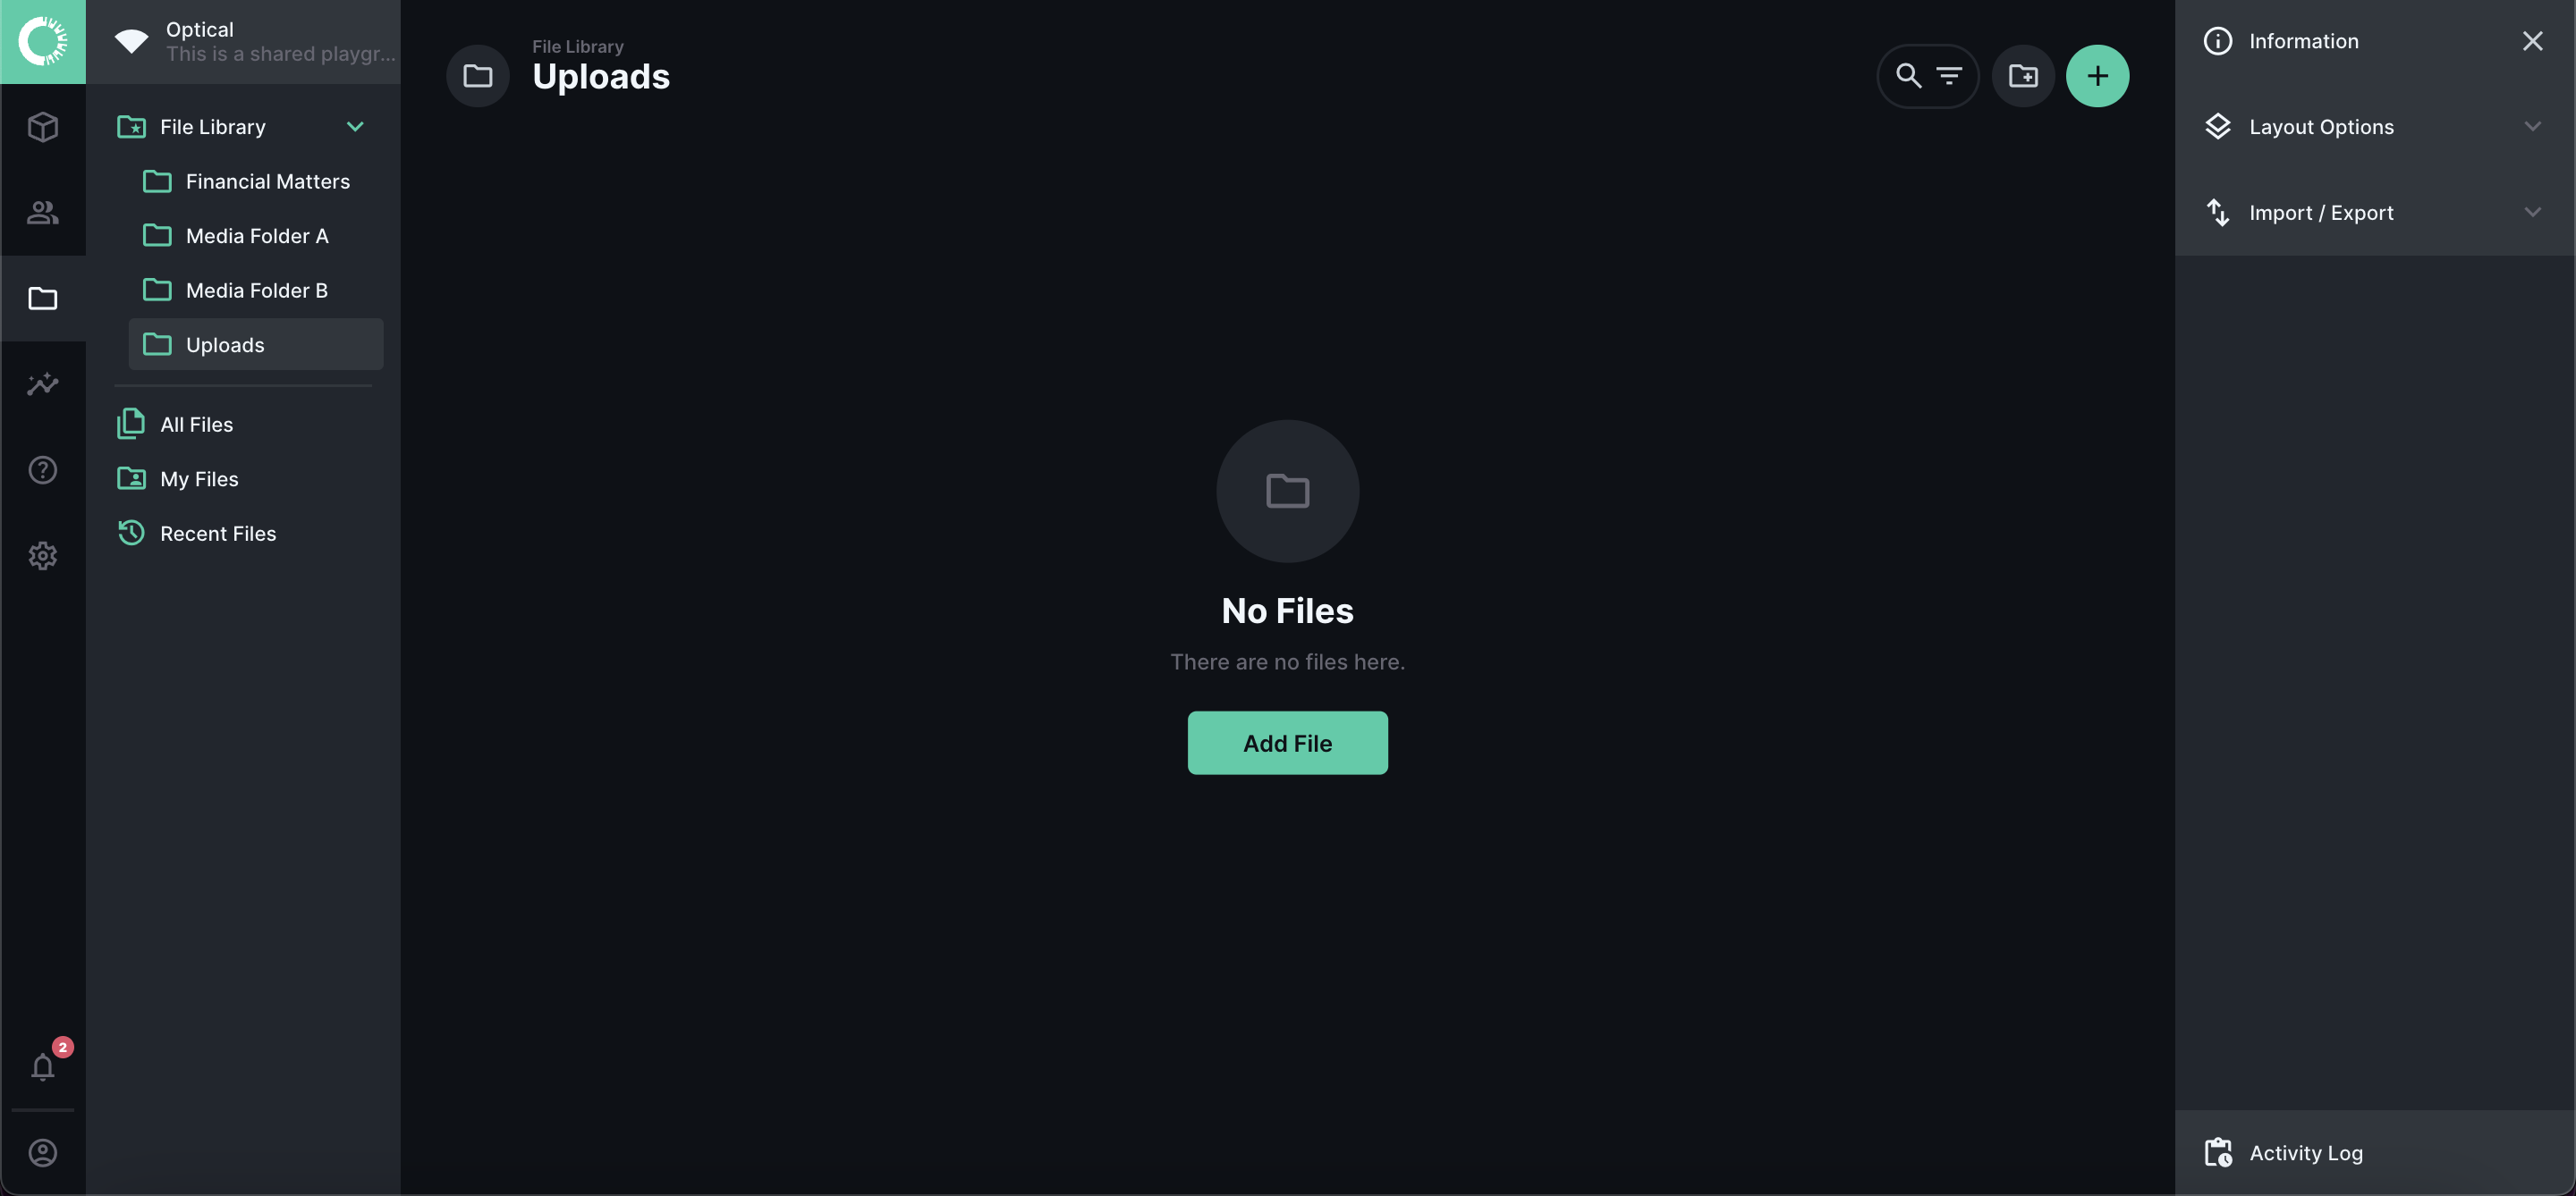Click the Add File button
The width and height of the screenshot is (2576, 1196).
pyautogui.click(x=1286, y=743)
